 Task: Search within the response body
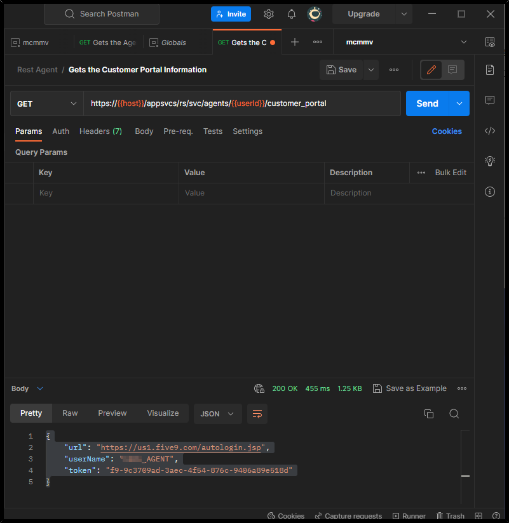(x=454, y=414)
